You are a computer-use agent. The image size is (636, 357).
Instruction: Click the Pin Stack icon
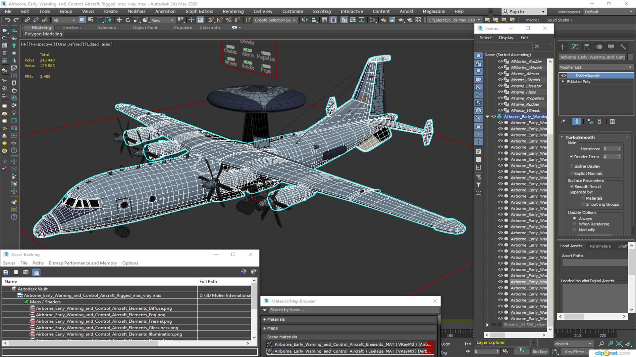563,122
